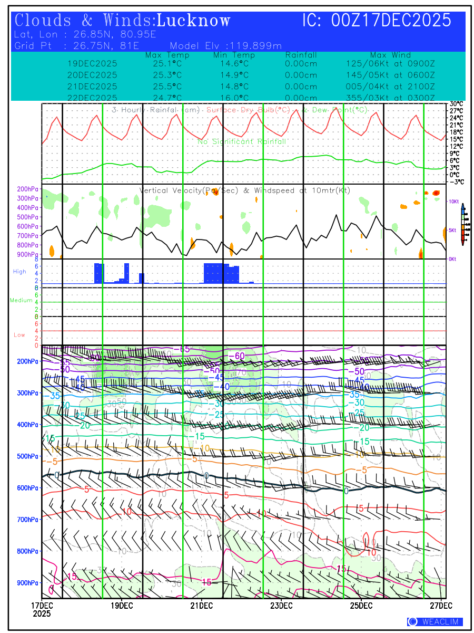Select the 17DEC 2025 start date label
Image resolution: width=474 pixels, height=633 pixels.
click(x=42, y=609)
